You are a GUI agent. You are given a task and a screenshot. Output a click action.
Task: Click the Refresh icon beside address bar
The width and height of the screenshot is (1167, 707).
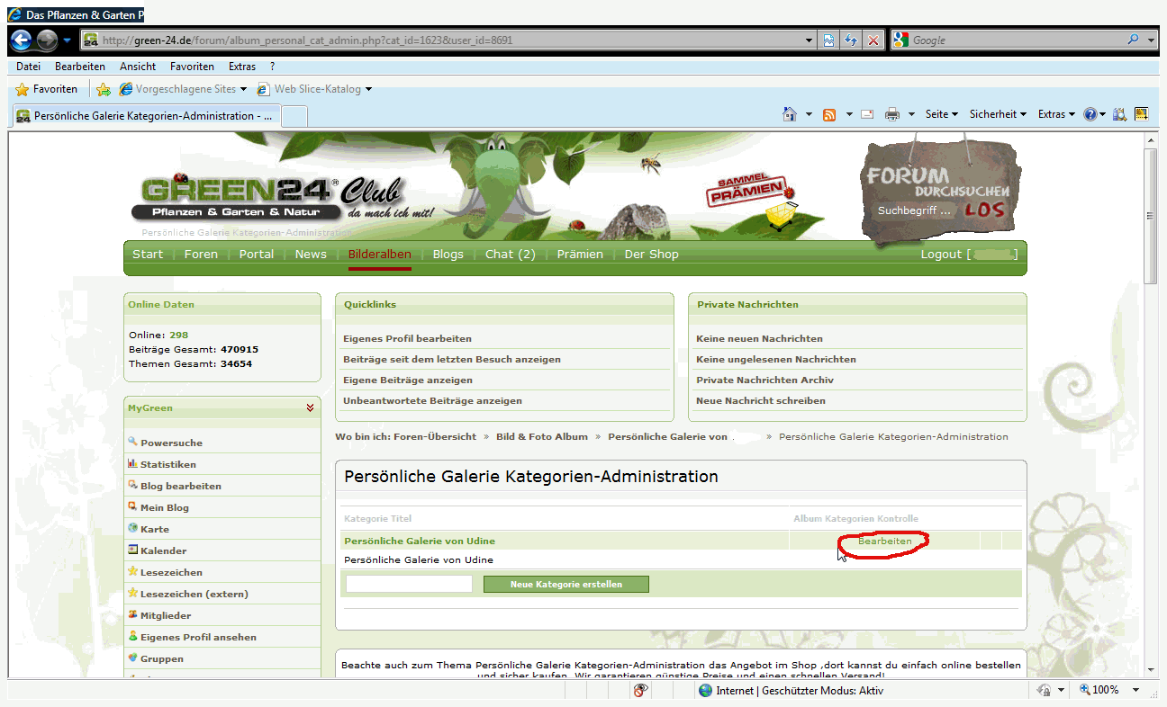click(851, 40)
